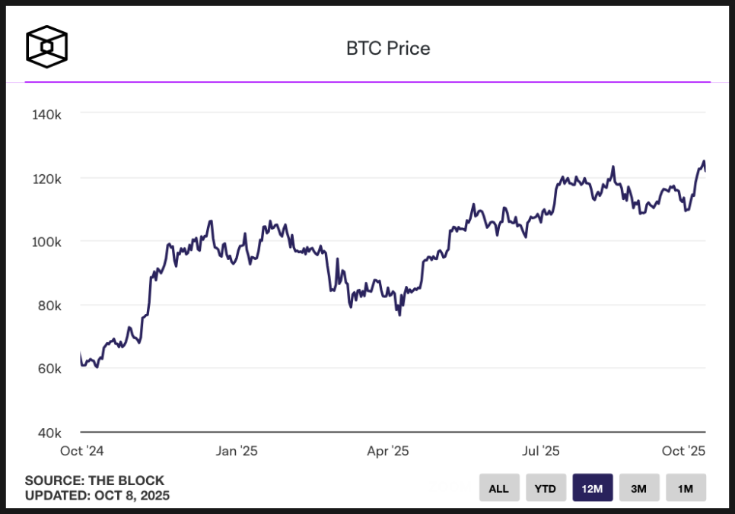Click the 40k y-axis label
735x514 pixels.
48,433
